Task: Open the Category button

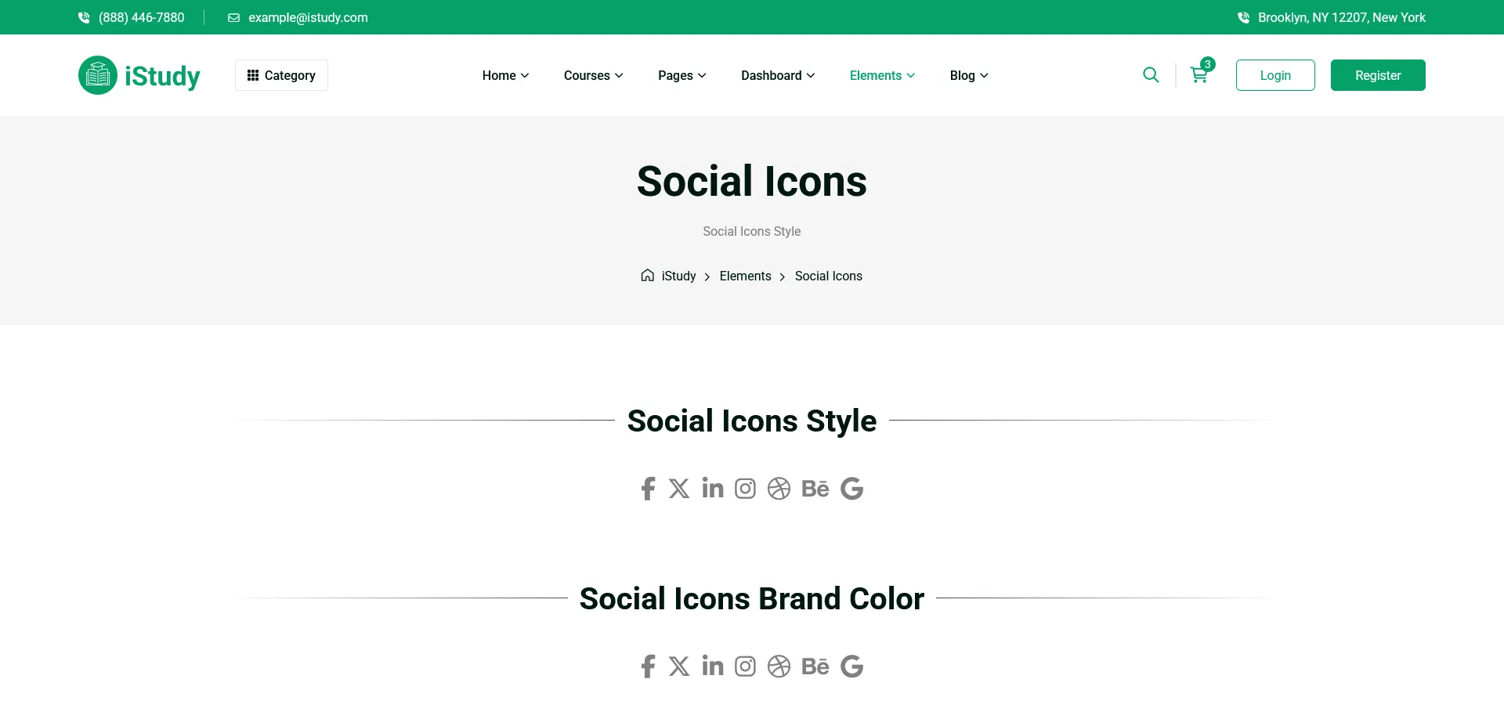Action: click(x=281, y=75)
